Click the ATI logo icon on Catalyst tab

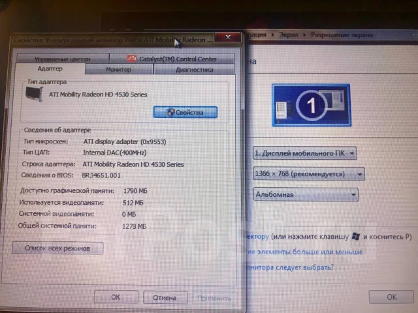[132, 58]
